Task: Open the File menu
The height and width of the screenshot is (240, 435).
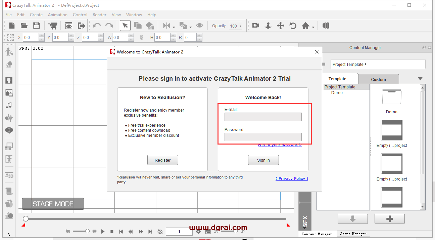Action: tap(8, 14)
